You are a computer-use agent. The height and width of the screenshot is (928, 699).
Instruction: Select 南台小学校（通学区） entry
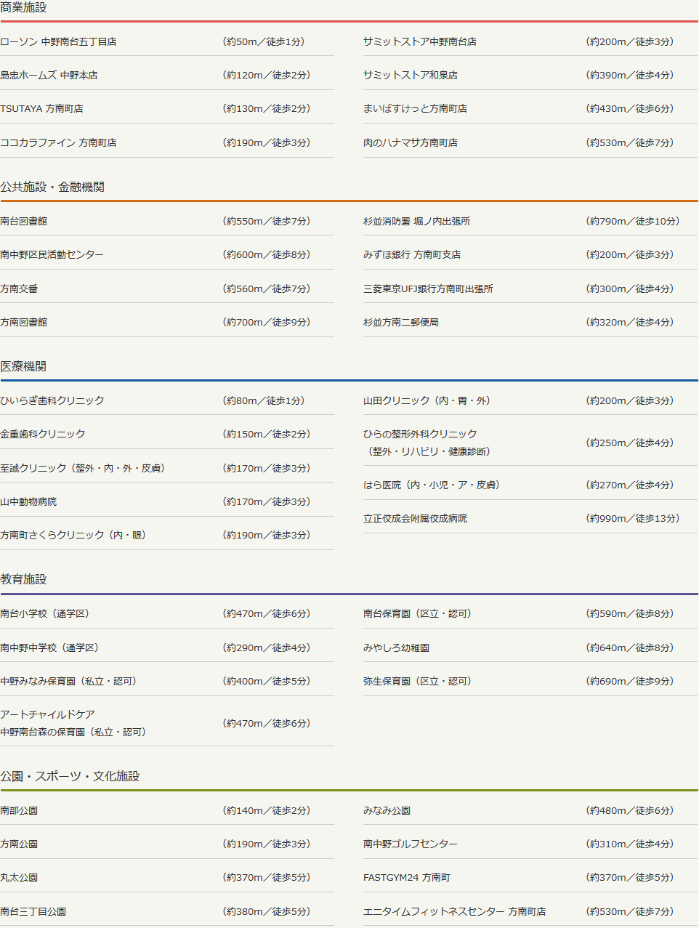click(44, 613)
